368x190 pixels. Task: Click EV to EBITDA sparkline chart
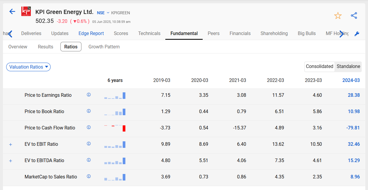115,161
